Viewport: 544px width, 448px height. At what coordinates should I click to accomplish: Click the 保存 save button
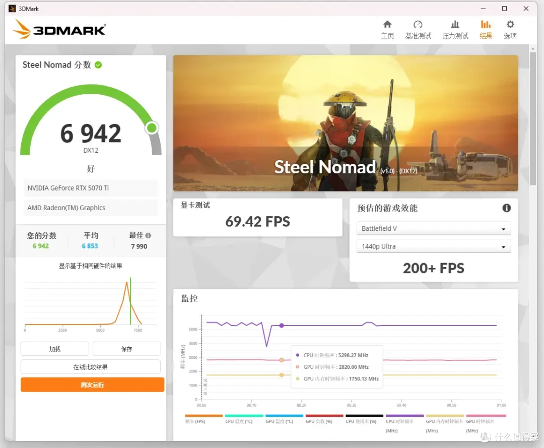click(126, 349)
